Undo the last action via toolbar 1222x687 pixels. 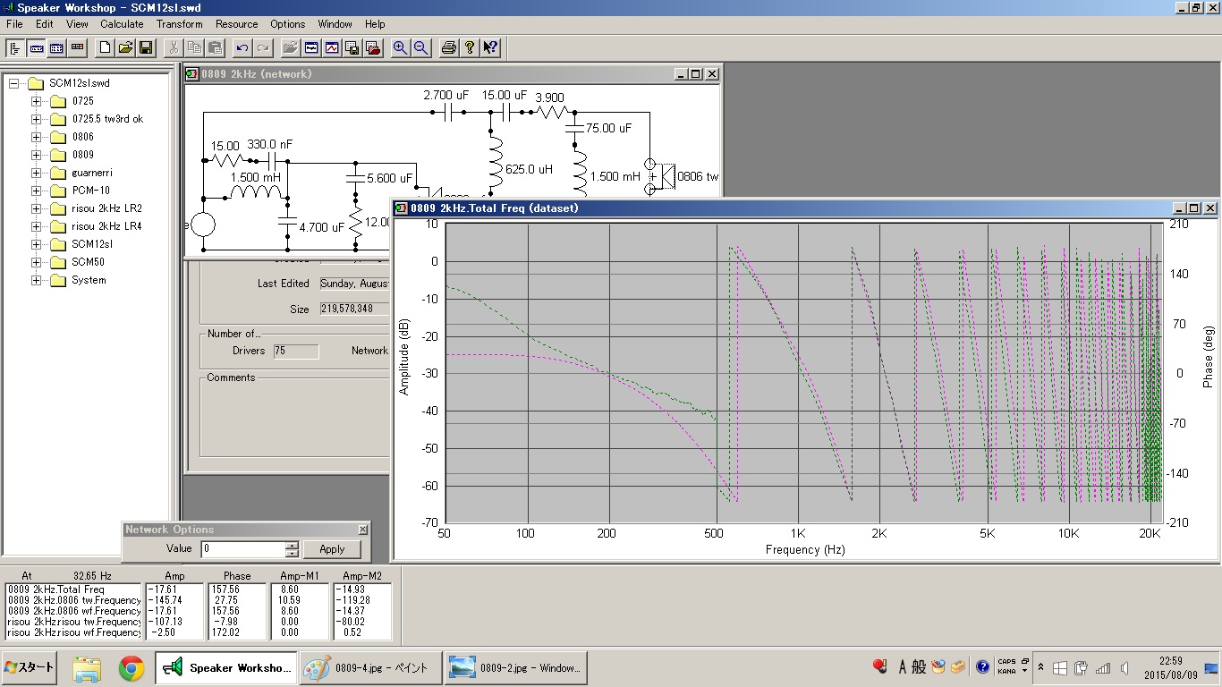tap(242, 47)
